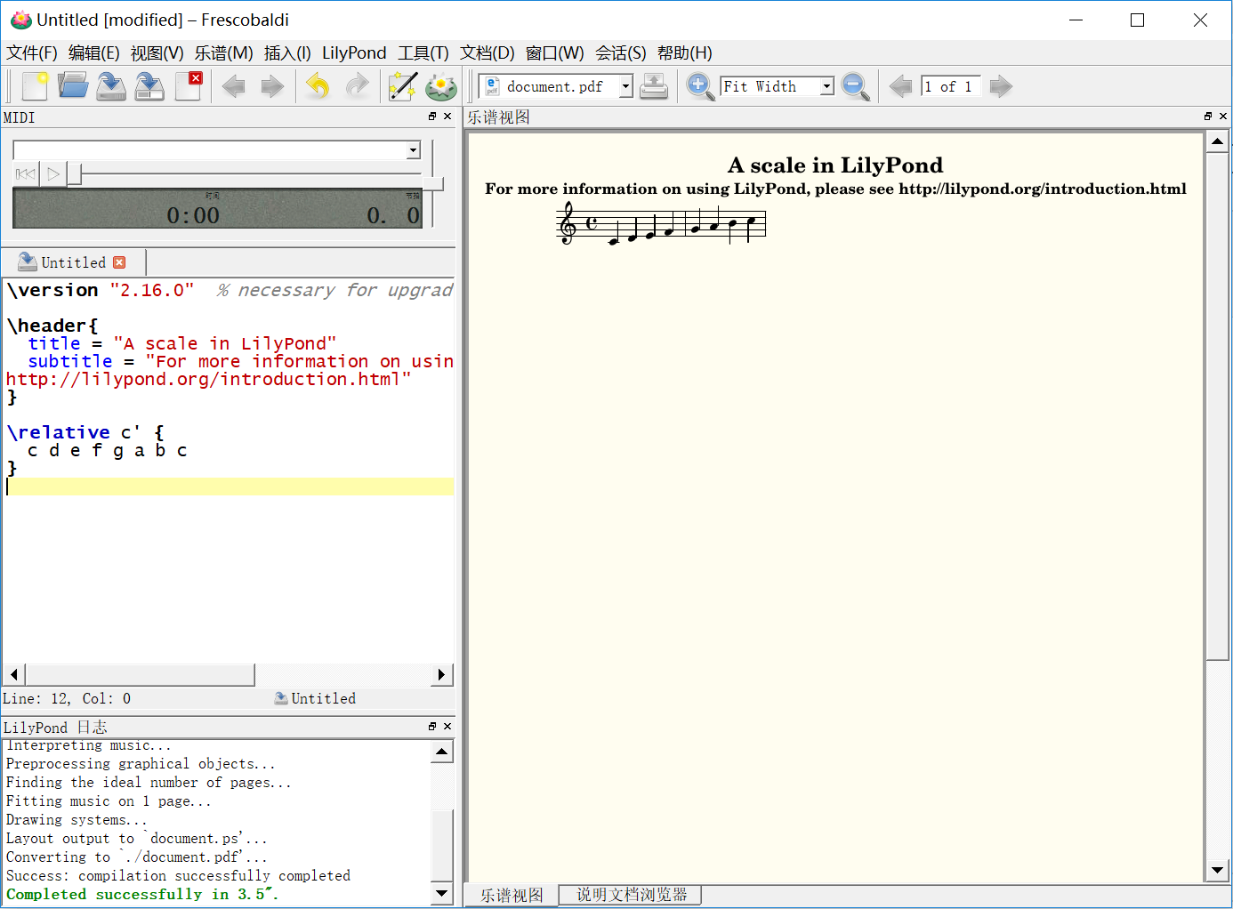Close the document via the red-X toolbar icon

pos(188,86)
